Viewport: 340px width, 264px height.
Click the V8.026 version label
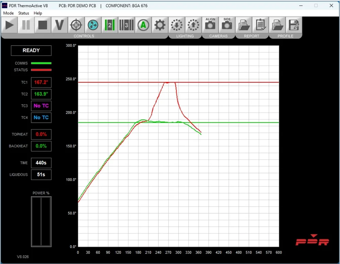click(23, 257)
